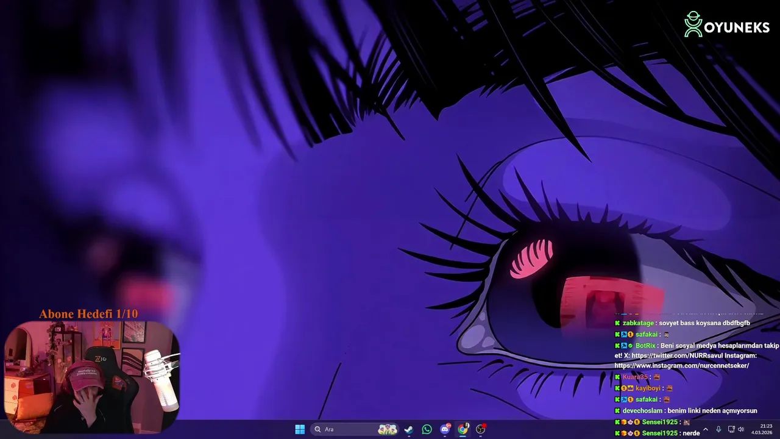Viewport: 780px width, 439px height.
Task: Open the instagram.com/nurcennetseker link in chat
Action: click(x=682, y=366)
